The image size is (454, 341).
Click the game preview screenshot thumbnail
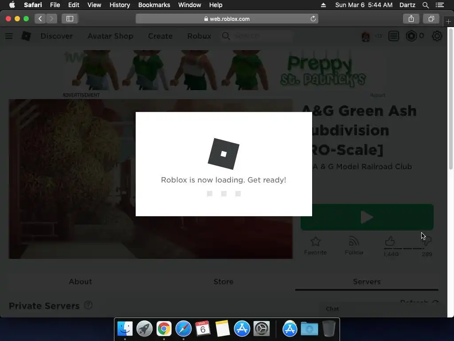point(151,179)
